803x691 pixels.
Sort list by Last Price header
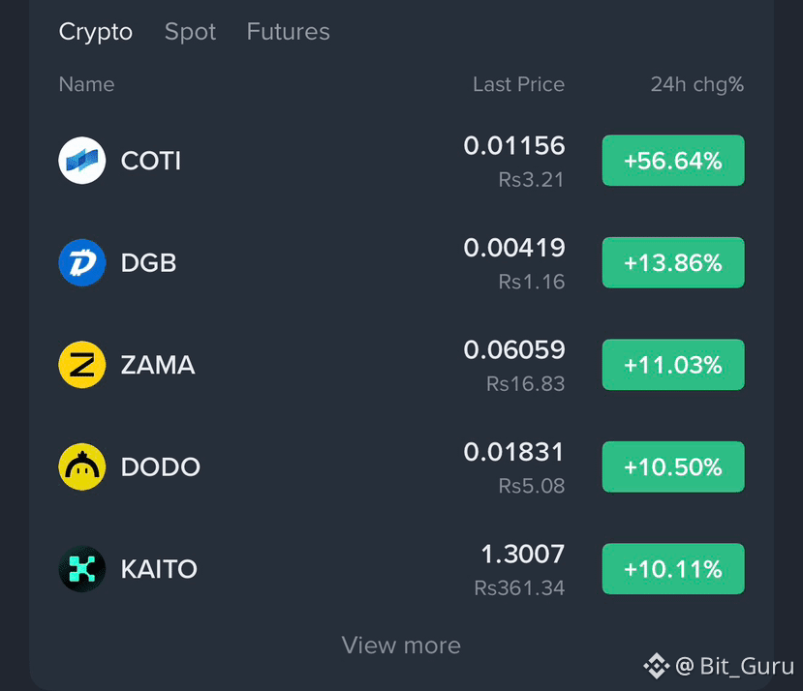tap(518, 84)
